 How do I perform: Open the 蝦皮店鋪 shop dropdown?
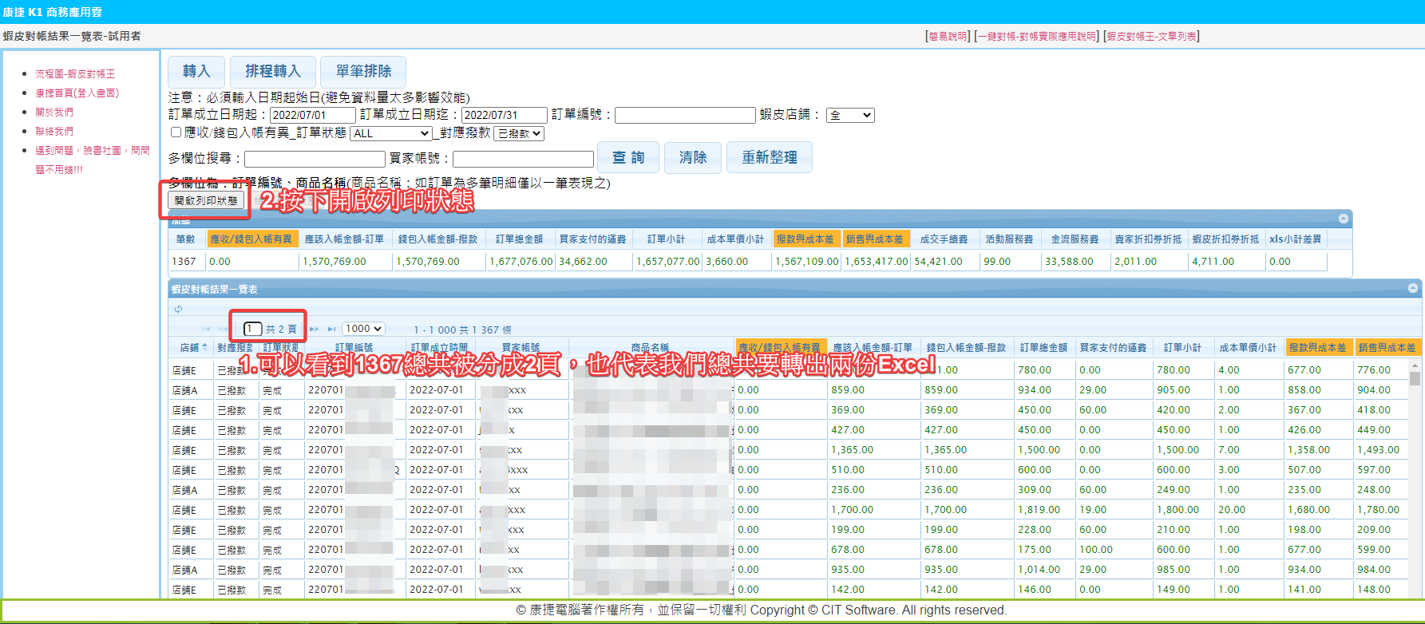(x=850, y=116)
